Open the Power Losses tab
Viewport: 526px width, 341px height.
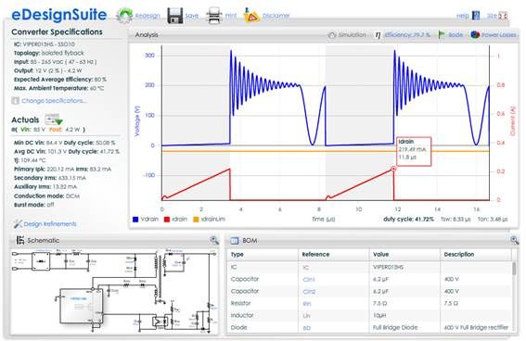[x=494, y=35]
